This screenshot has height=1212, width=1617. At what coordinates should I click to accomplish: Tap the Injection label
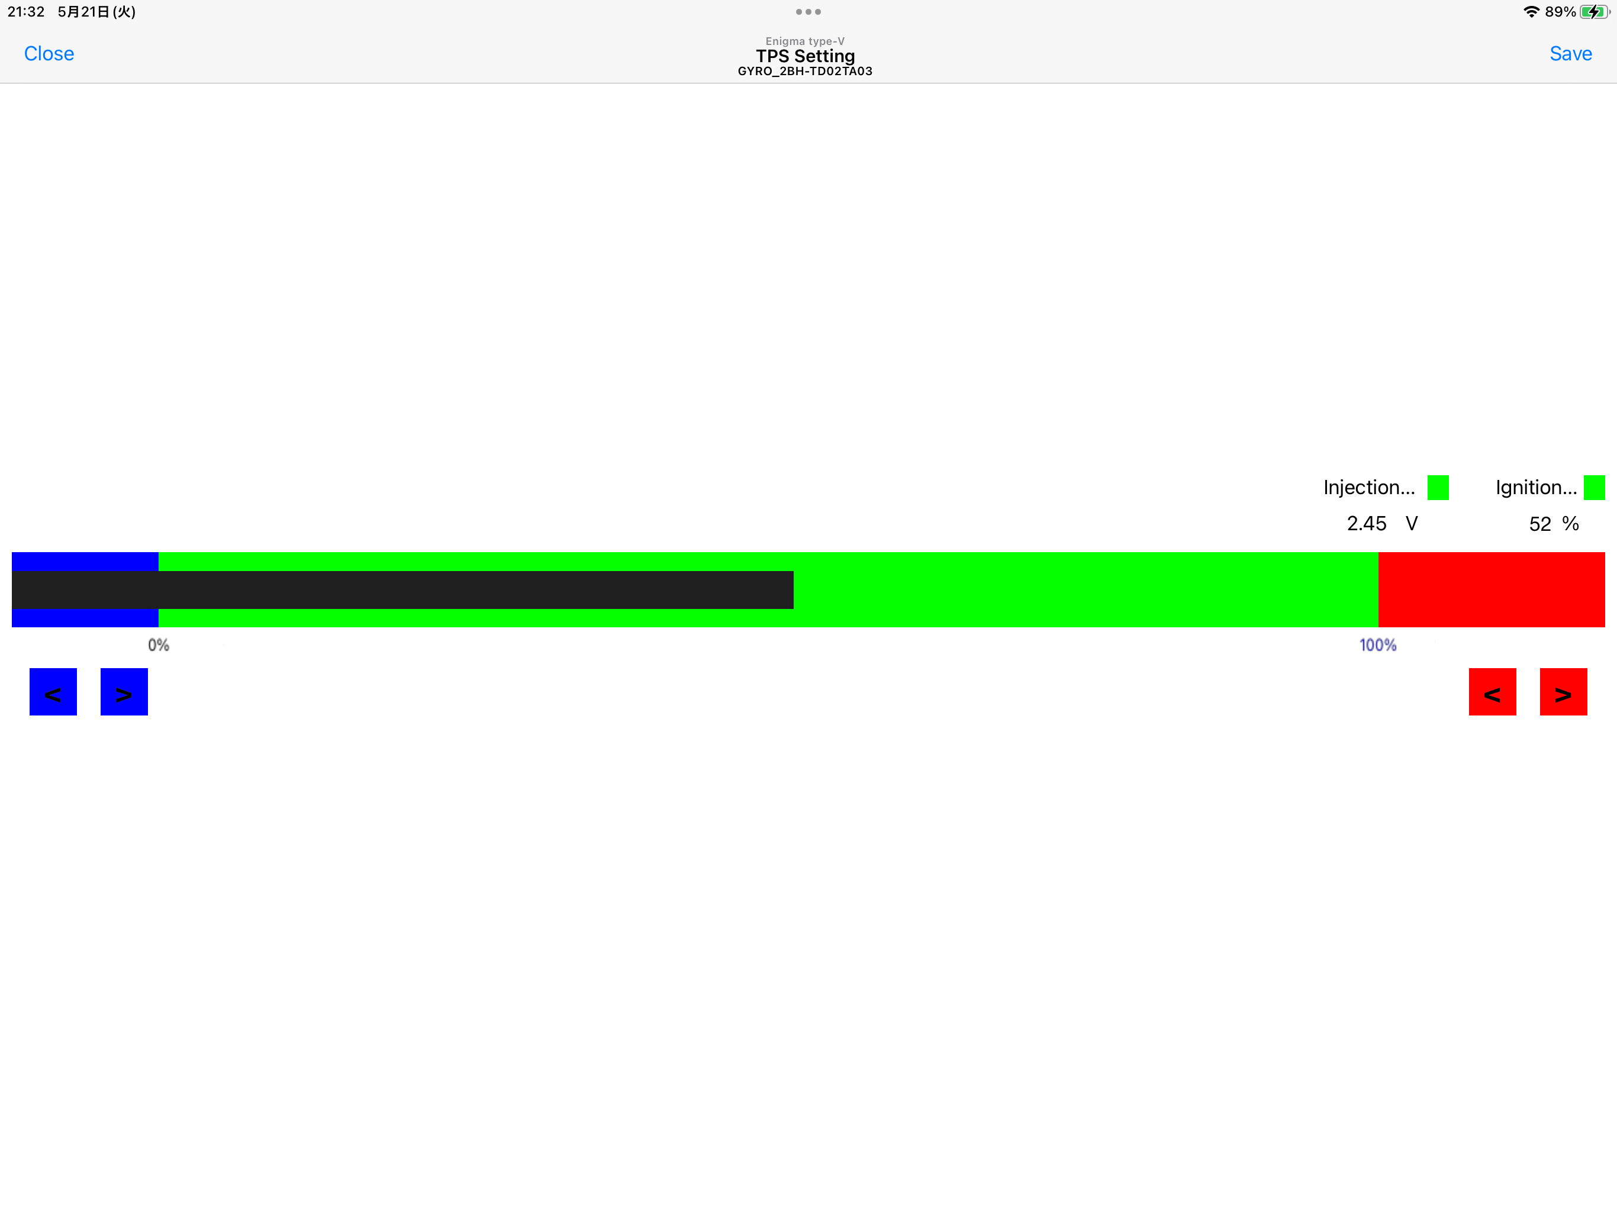(x=1368, y=488)
